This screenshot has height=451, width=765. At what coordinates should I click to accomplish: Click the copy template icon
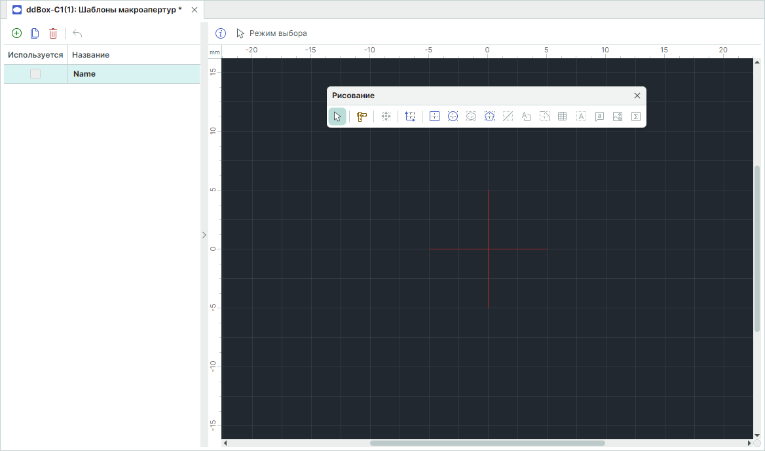point(35,33)
